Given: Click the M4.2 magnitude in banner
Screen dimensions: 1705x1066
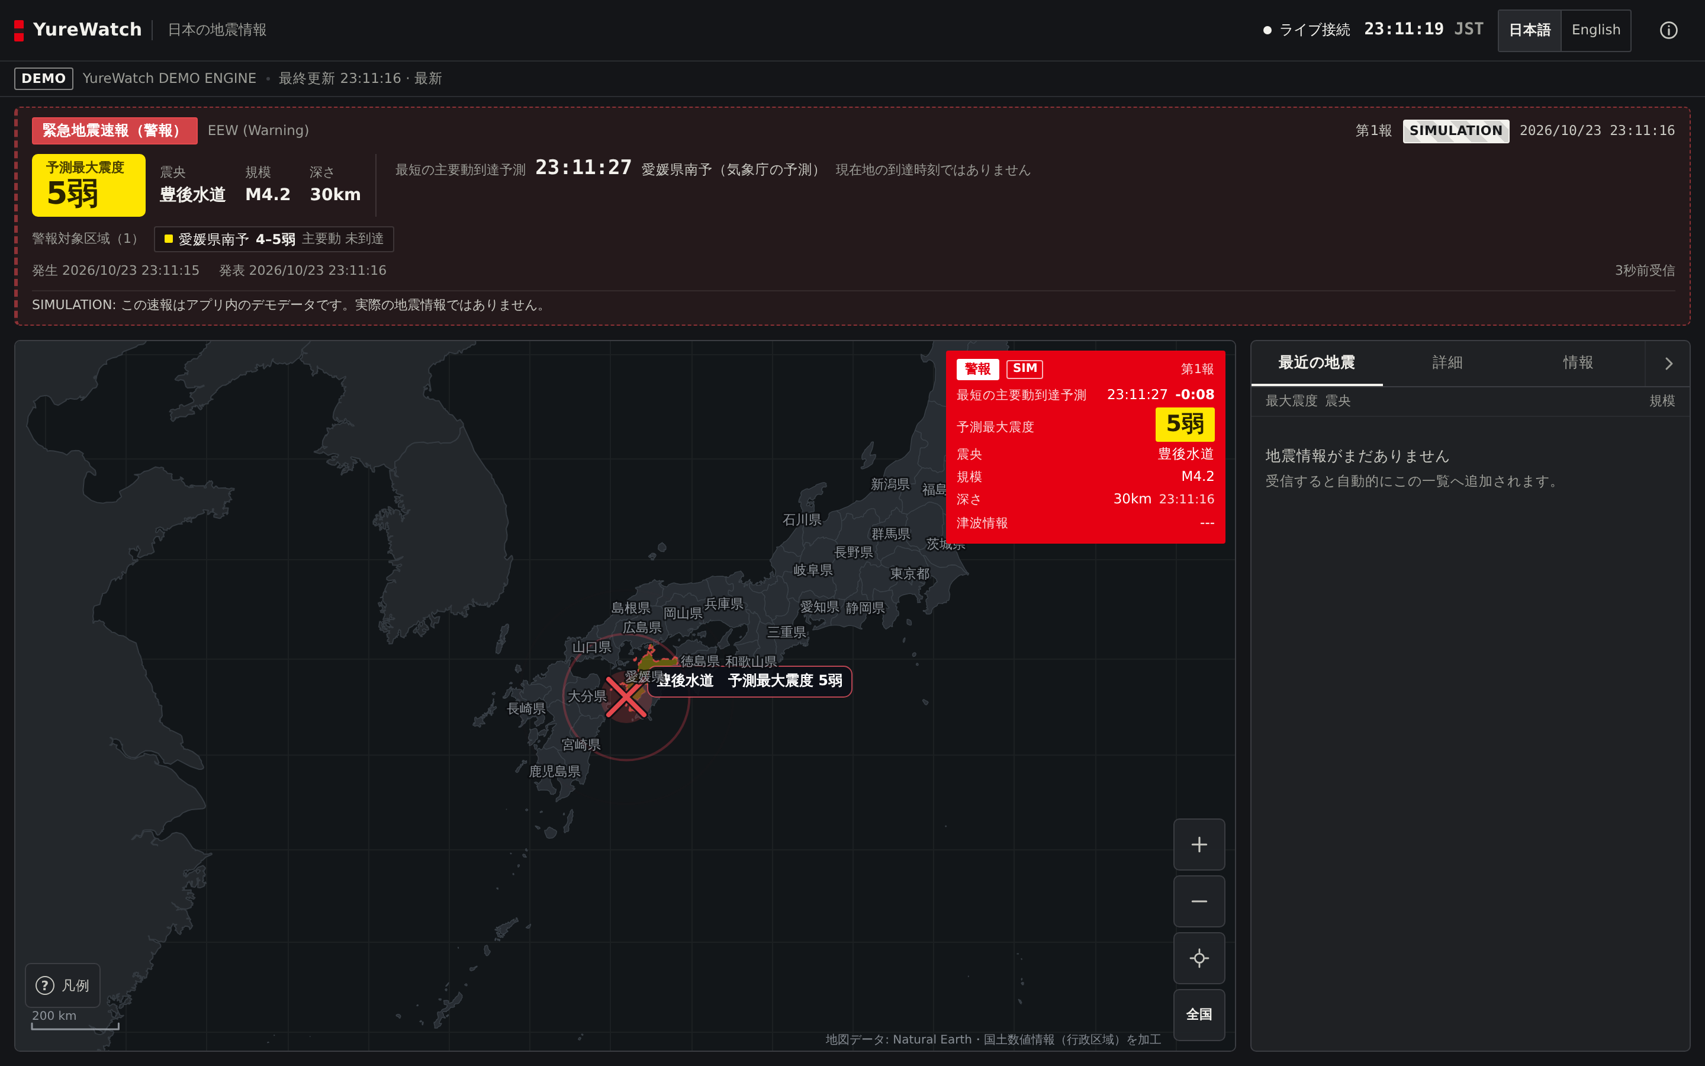Looking at the screenshot, I should 268,195.
